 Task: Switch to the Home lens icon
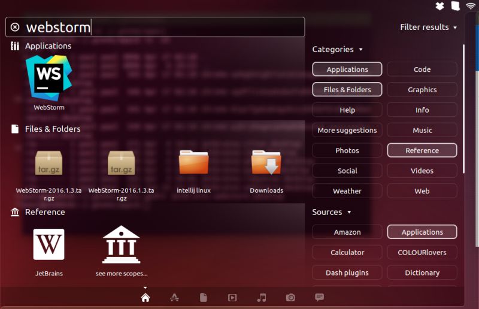point(145,298)
